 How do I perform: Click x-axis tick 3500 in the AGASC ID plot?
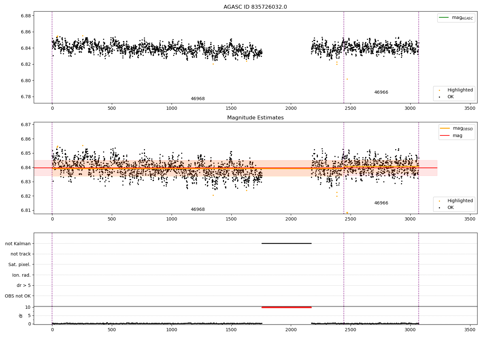tap(470, 108)
